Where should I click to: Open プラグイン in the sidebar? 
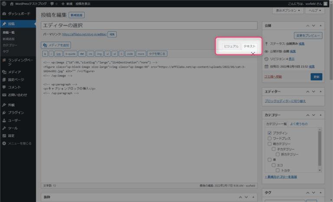16,112
